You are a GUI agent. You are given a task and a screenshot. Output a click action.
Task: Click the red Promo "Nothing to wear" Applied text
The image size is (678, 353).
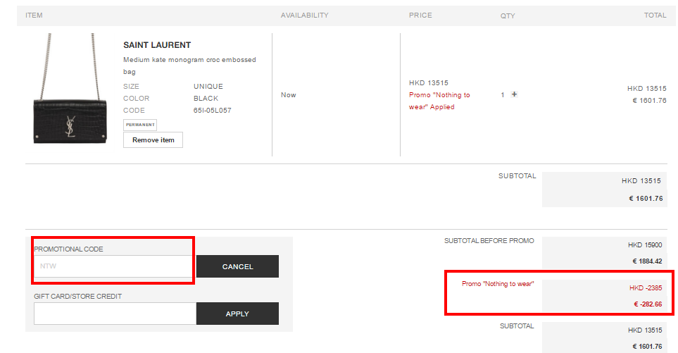click(x=439, y=101)
